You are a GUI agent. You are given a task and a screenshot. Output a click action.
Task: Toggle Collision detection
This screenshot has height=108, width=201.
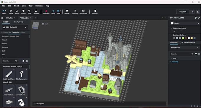tap(46, 12)
